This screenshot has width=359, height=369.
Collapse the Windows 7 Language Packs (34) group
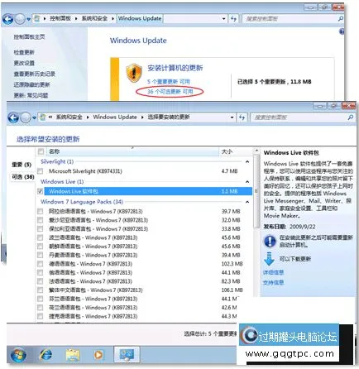pyautogui.click(x=247, y=202)
